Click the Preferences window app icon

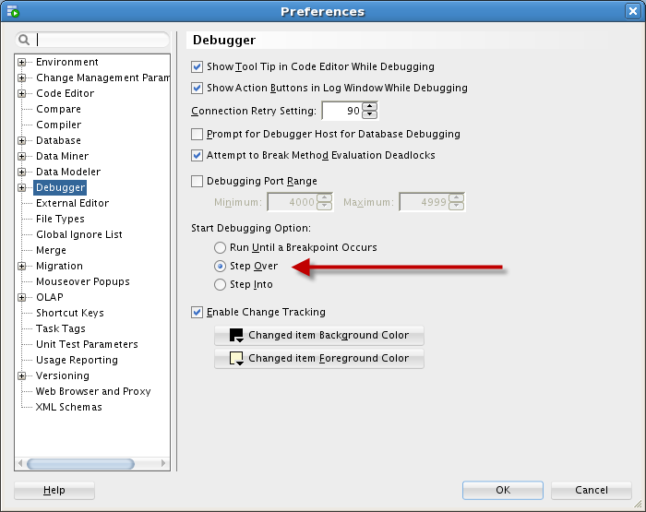pyautogui.click(x=13, y=11)
